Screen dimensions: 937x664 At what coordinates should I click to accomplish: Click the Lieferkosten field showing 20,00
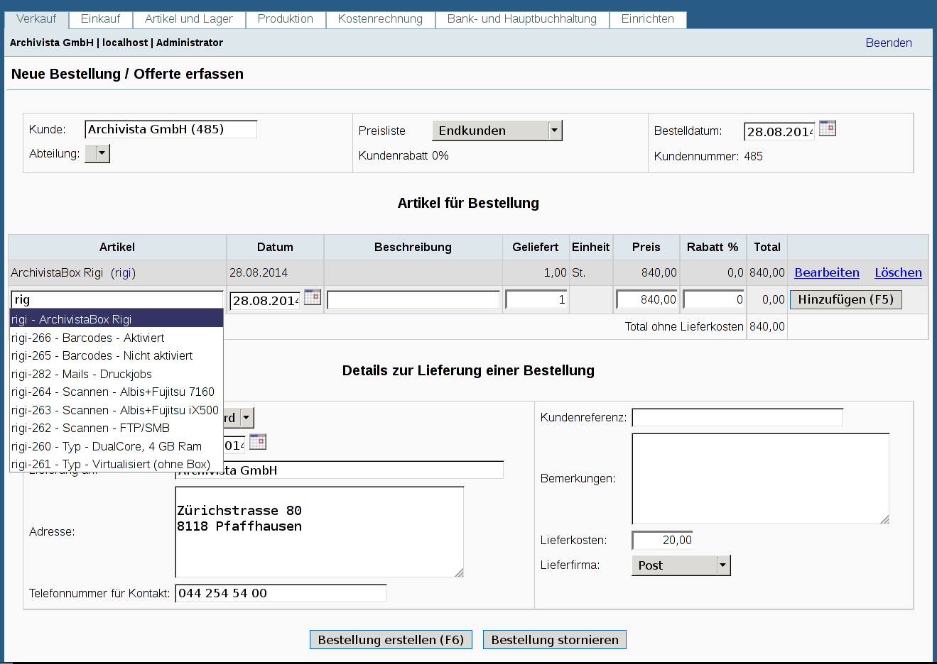tap(662, 540)
